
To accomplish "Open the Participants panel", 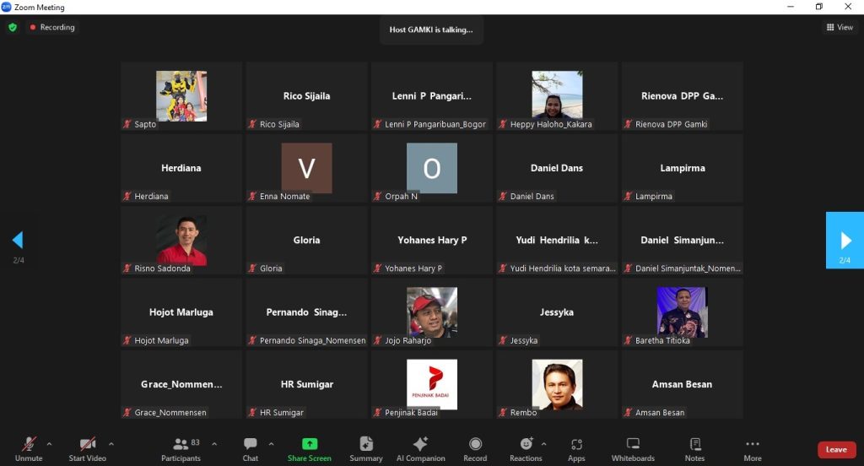I will coord(181,448).
